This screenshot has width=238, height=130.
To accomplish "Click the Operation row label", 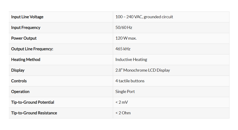I will pyautogui.click(x=20, y=91).
